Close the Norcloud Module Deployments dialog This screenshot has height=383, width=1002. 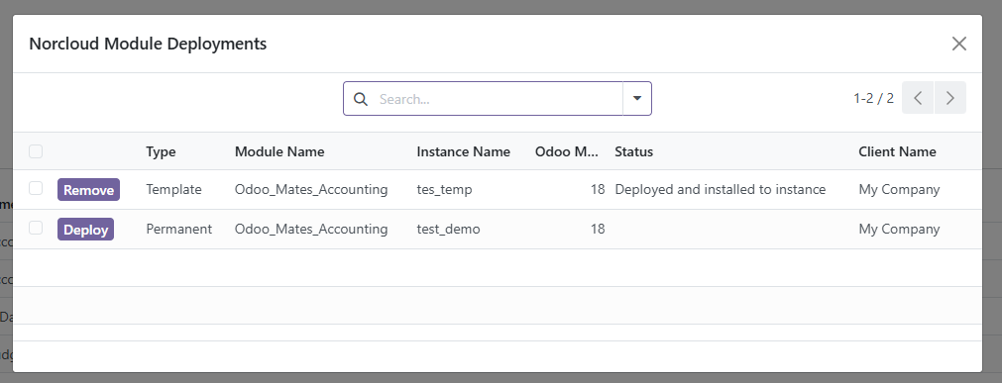[x=958, y=44]
